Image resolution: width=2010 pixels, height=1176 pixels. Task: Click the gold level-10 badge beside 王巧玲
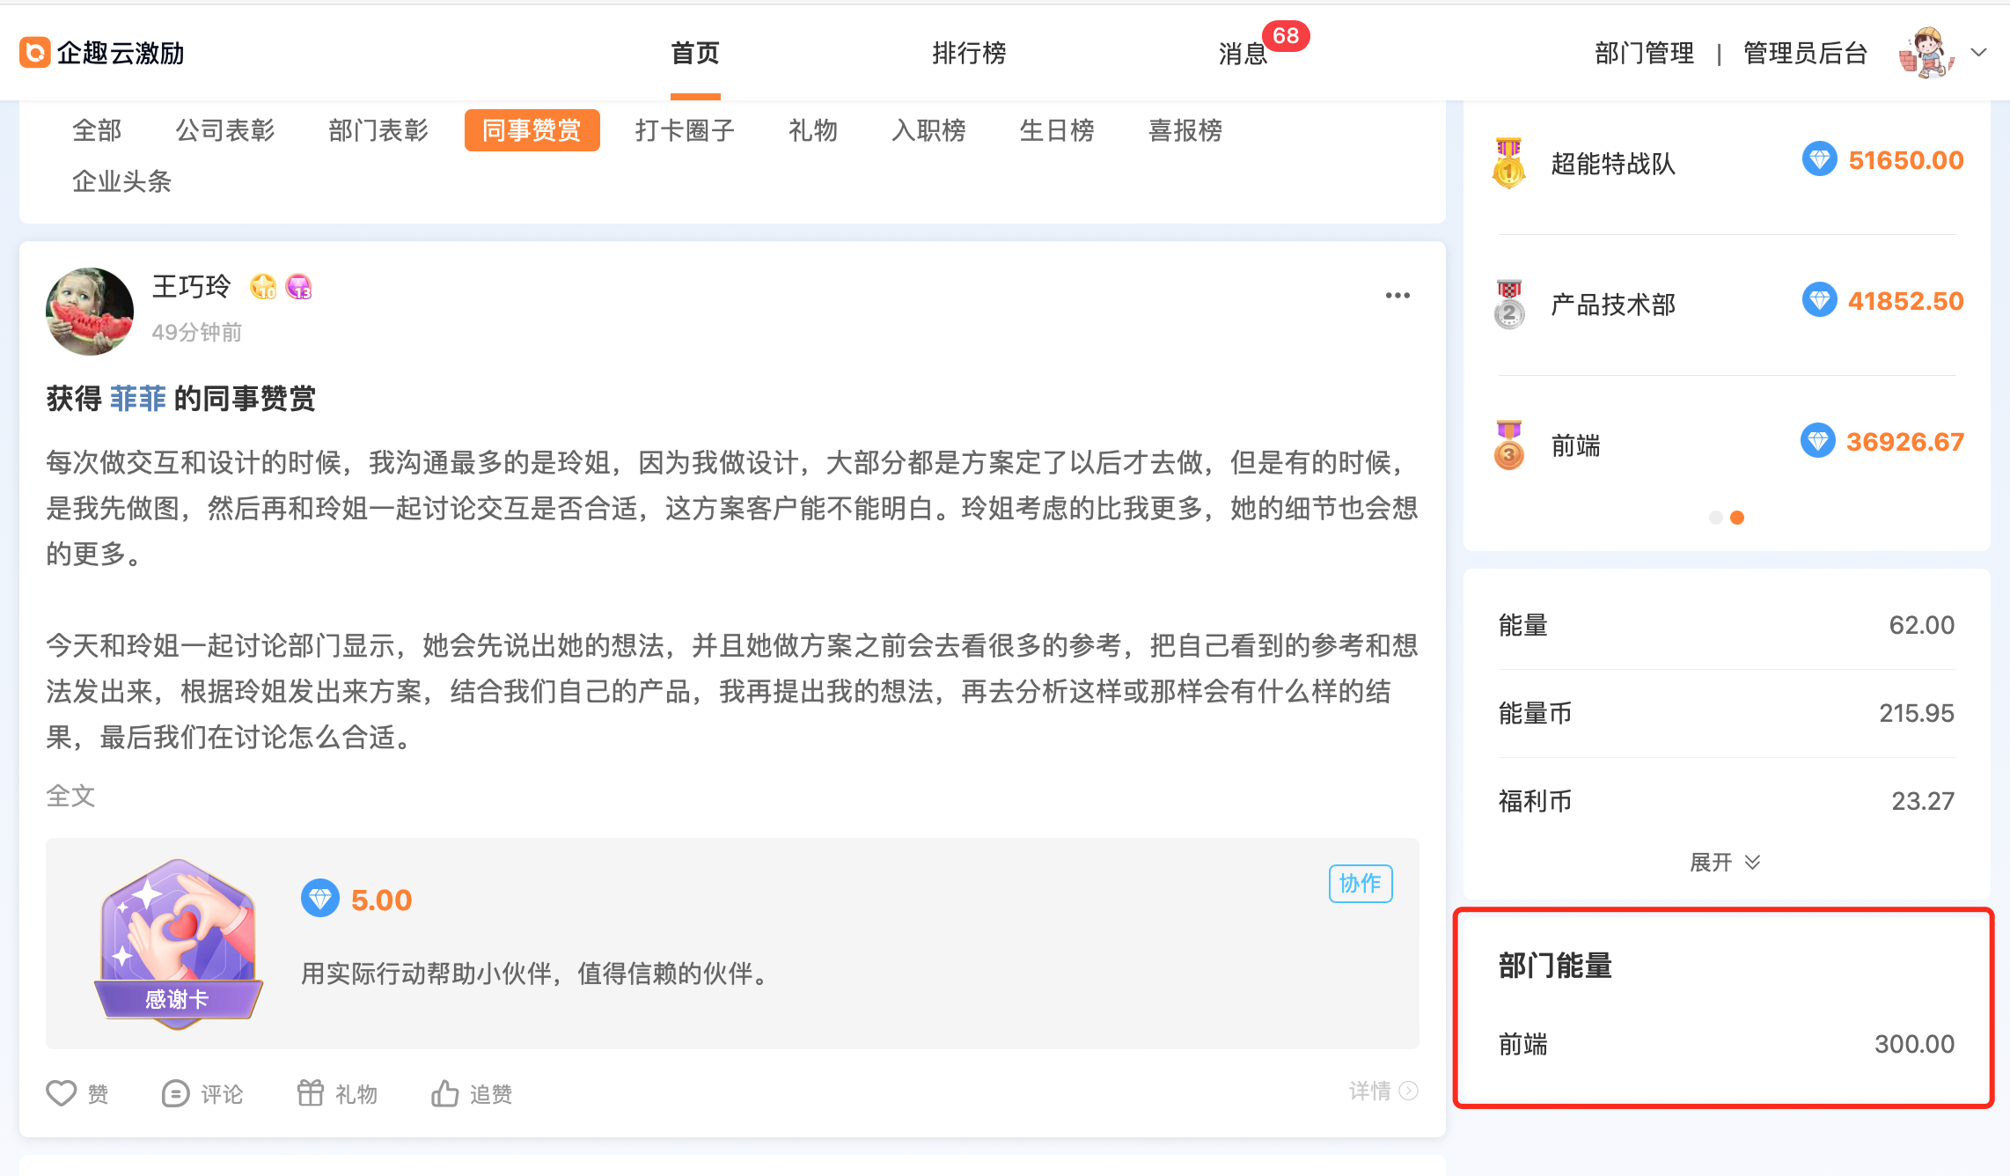click(263, 287)
